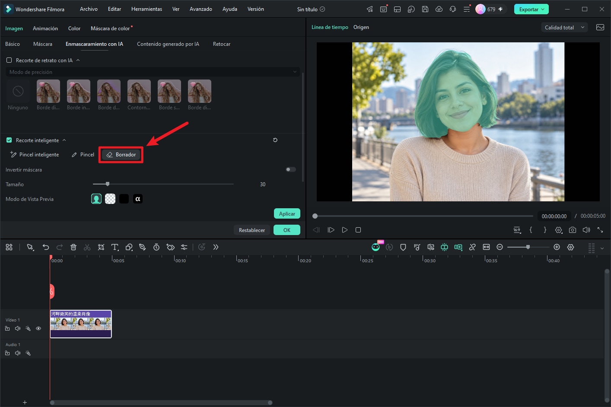Take a snapshot of the preview
Screen dimensions: 611x407
(573, 230)
